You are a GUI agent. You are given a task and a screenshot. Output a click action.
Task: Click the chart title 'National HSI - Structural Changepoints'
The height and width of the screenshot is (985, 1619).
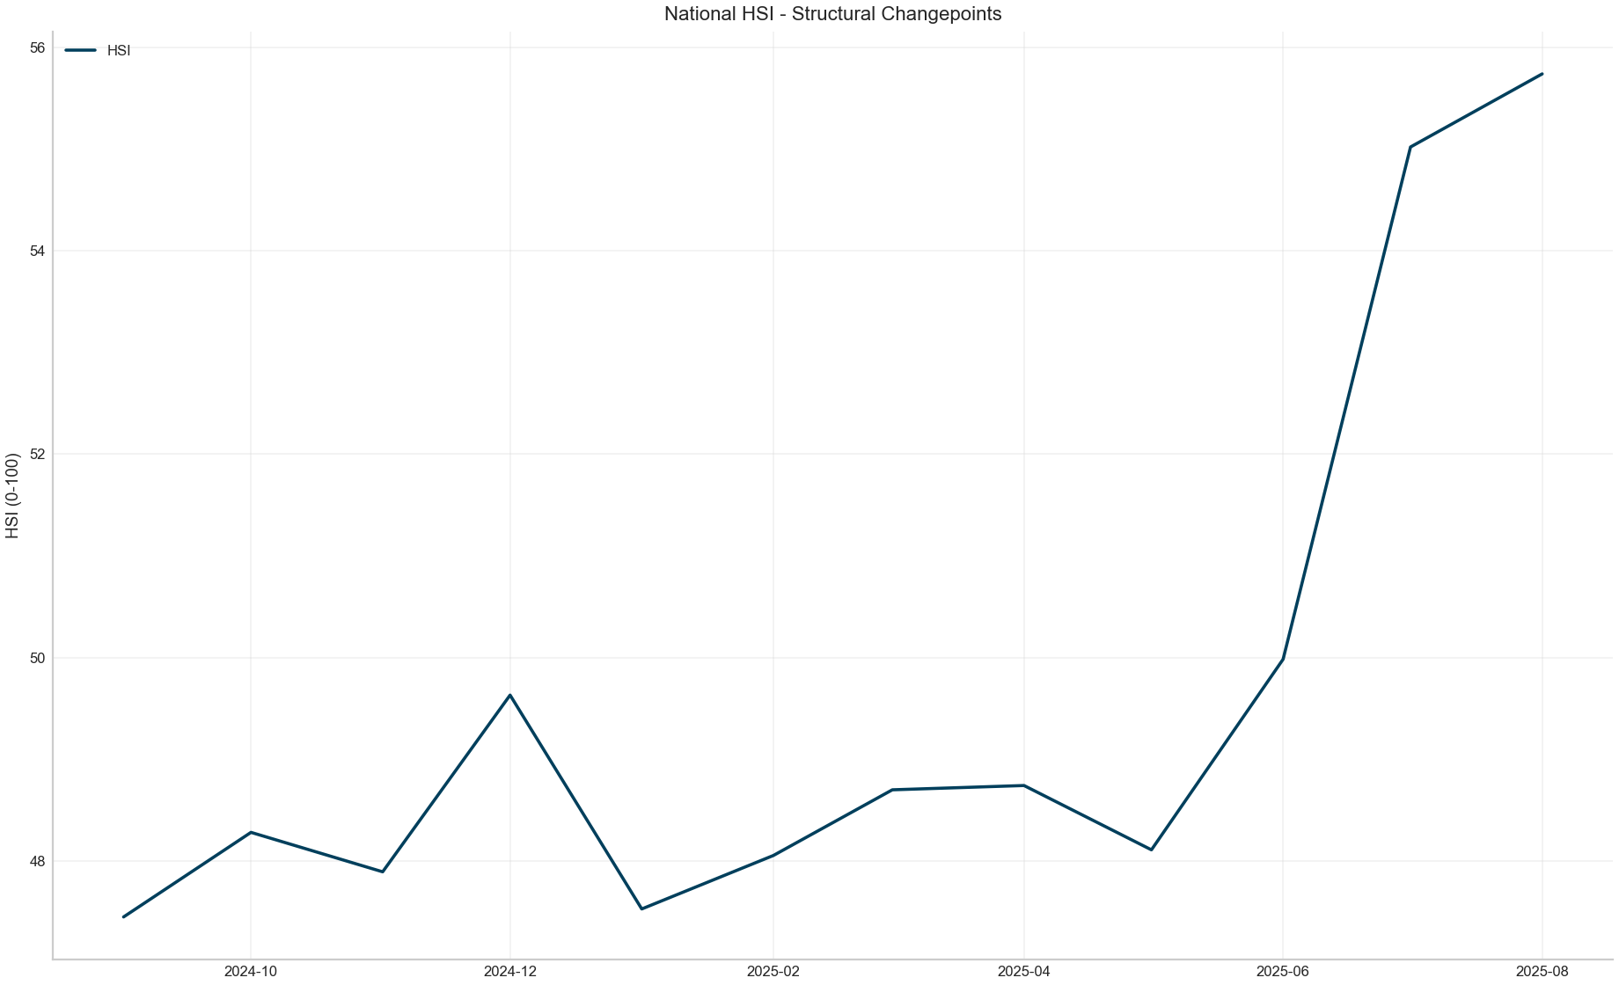point(832,14)
